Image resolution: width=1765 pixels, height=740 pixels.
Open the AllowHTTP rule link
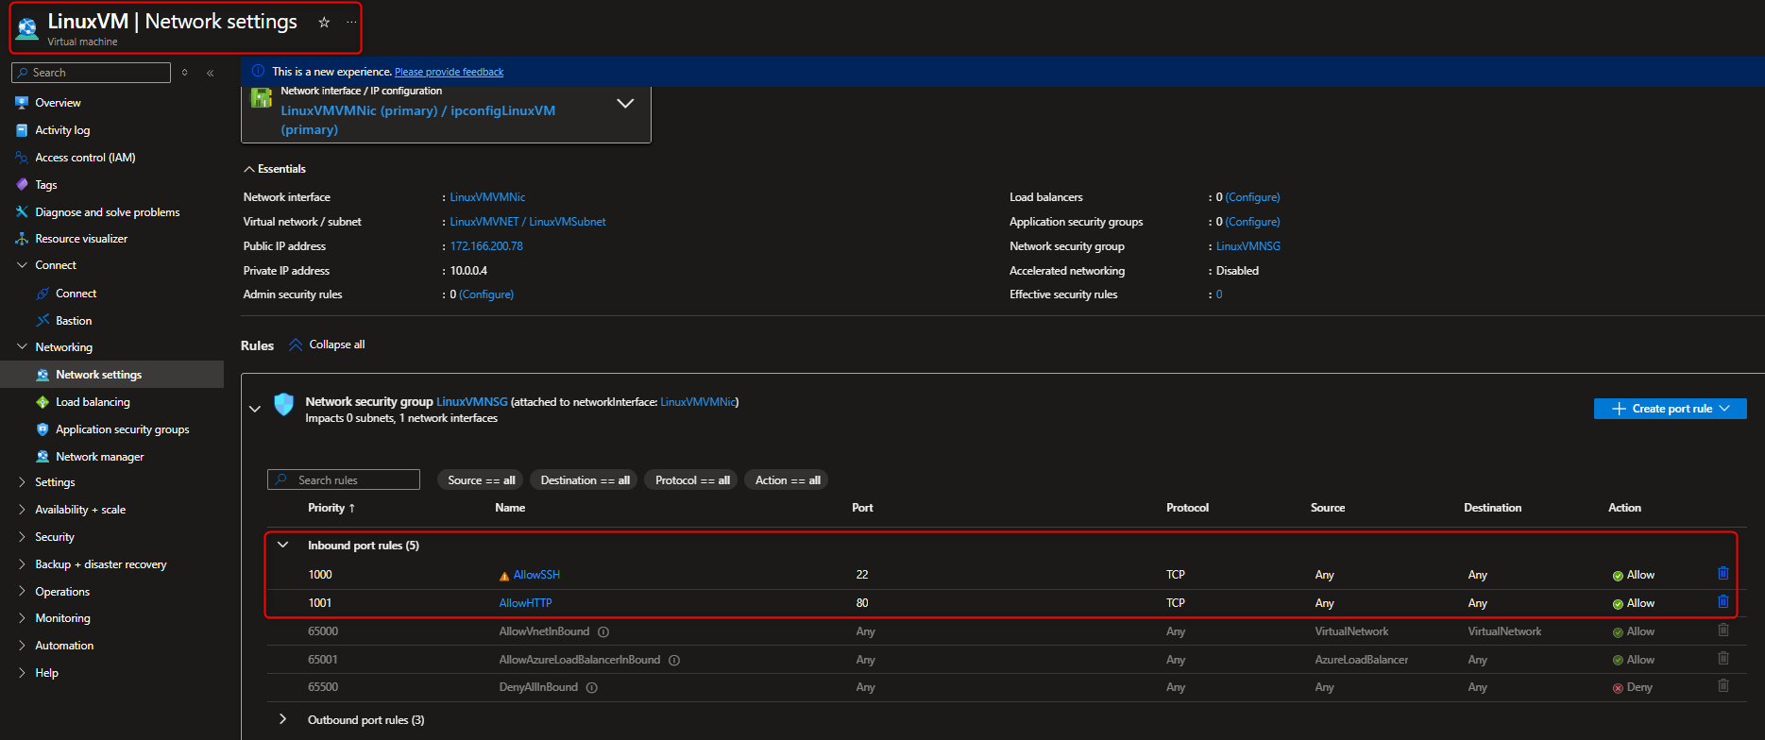point(525,603)
